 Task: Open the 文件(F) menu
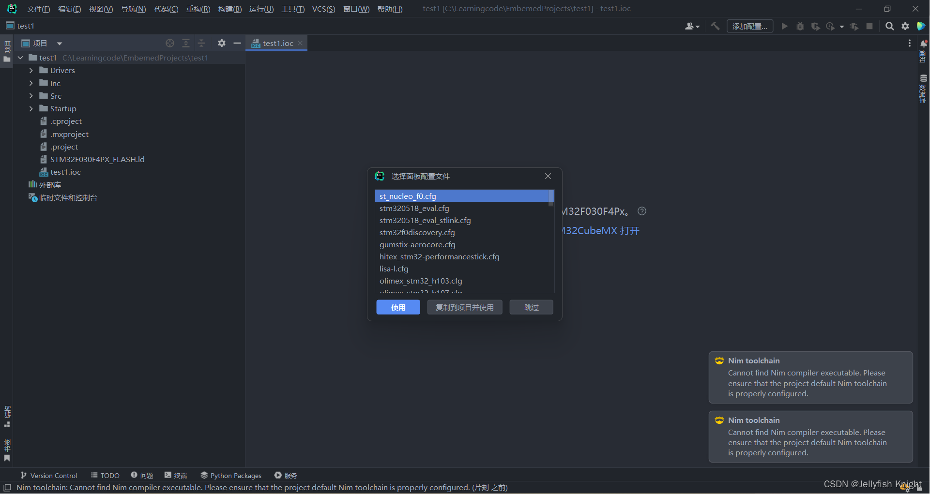point(38,8)
